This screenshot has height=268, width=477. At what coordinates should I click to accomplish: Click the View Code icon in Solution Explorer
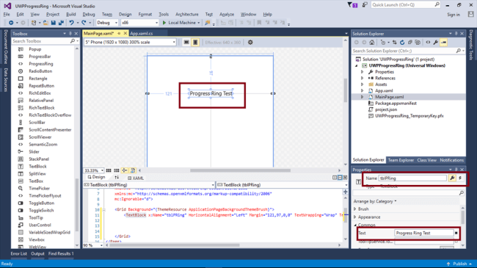(428, 43)
